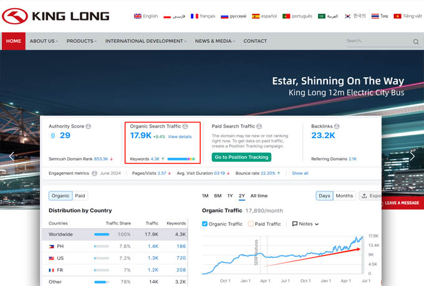Screen dimensions: 424x286
Task: Click info icon beside Authority Score
Action: [88, 126]
